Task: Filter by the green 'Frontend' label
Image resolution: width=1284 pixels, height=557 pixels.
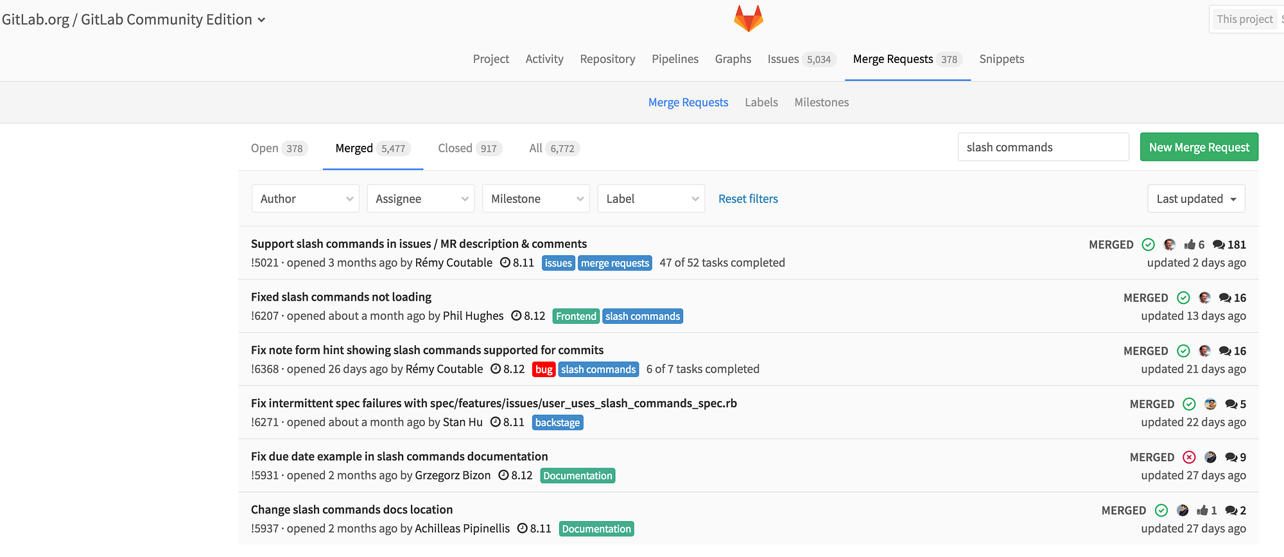Action: [576, 316]
